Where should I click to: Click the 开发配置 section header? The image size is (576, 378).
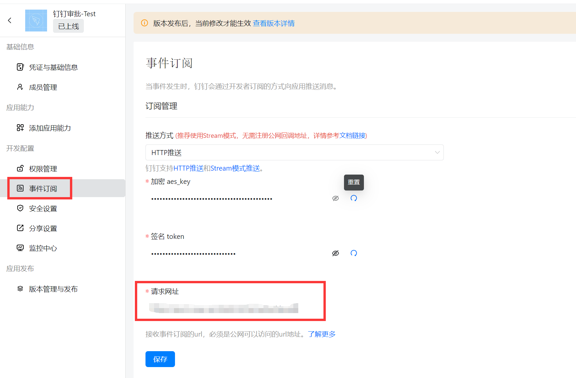pos(20,148)
